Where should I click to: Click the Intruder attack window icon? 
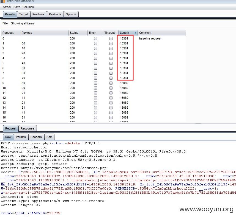click(x=2, y=1)
